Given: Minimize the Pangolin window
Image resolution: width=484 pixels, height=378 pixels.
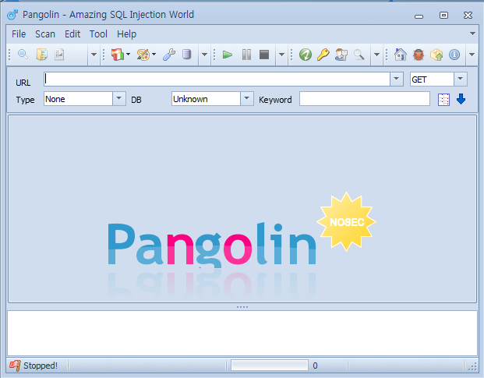Looking at the screenshot, I should coord(419,16).
